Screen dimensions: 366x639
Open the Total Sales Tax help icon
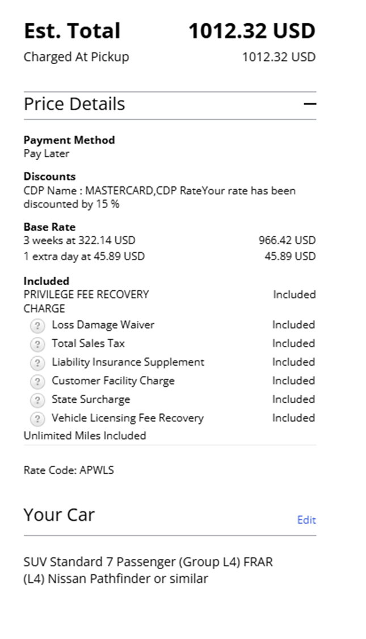tap(37, 344)
